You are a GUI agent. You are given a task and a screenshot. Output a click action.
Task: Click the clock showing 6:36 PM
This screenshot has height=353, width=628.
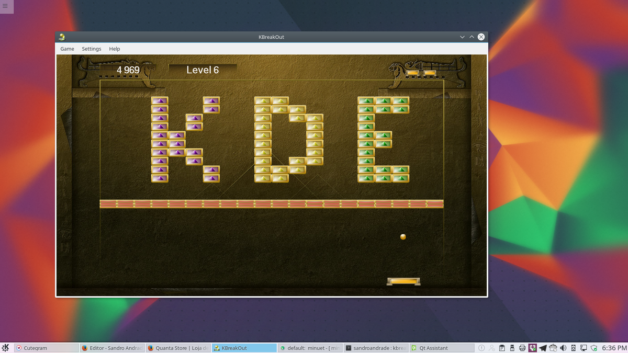pos(614,348)
